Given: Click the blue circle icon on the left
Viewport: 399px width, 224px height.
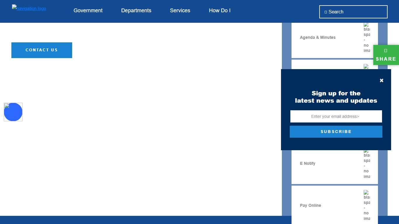Looking at the screenshot, I should [13, 112].
